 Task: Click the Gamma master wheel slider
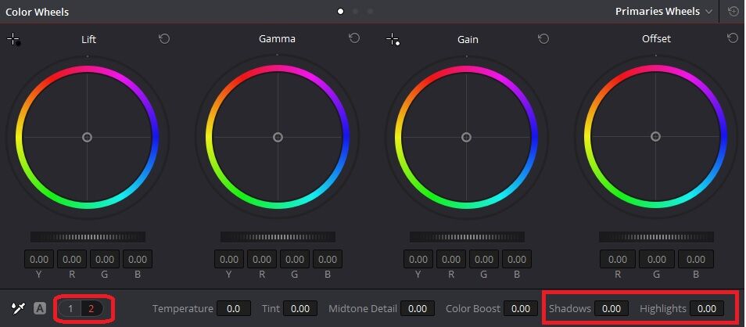pos(278,236)
